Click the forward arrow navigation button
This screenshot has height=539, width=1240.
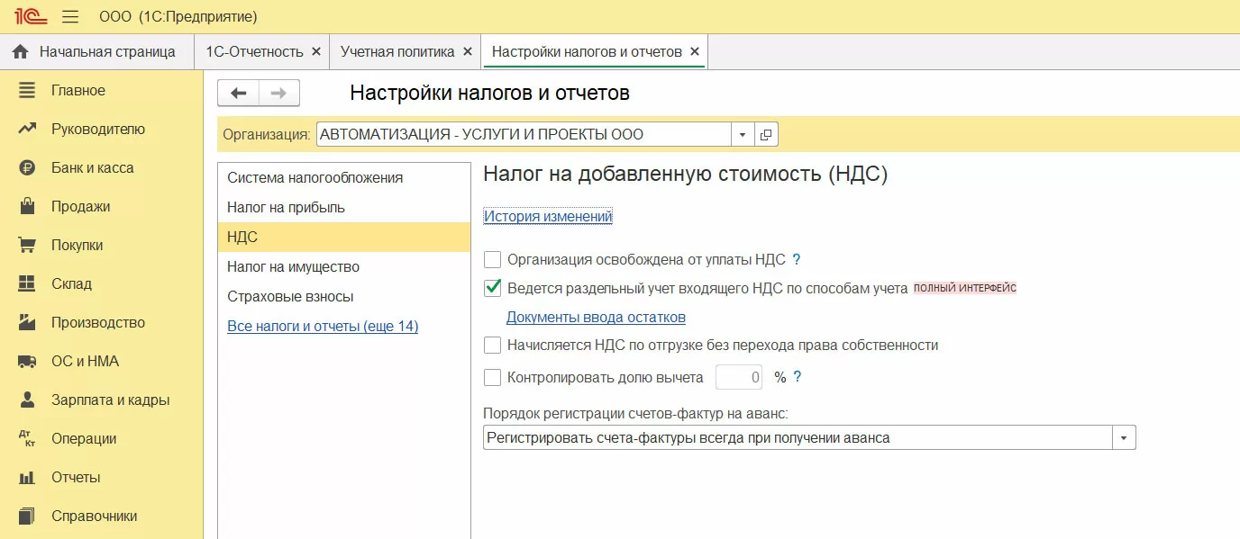point(279,93)
